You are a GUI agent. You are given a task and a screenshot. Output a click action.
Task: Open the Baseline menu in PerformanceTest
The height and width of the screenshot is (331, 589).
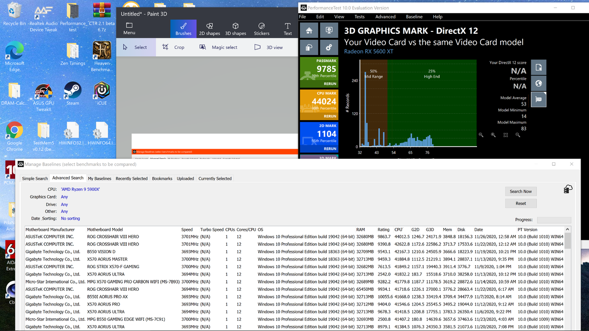coord(414,17)
